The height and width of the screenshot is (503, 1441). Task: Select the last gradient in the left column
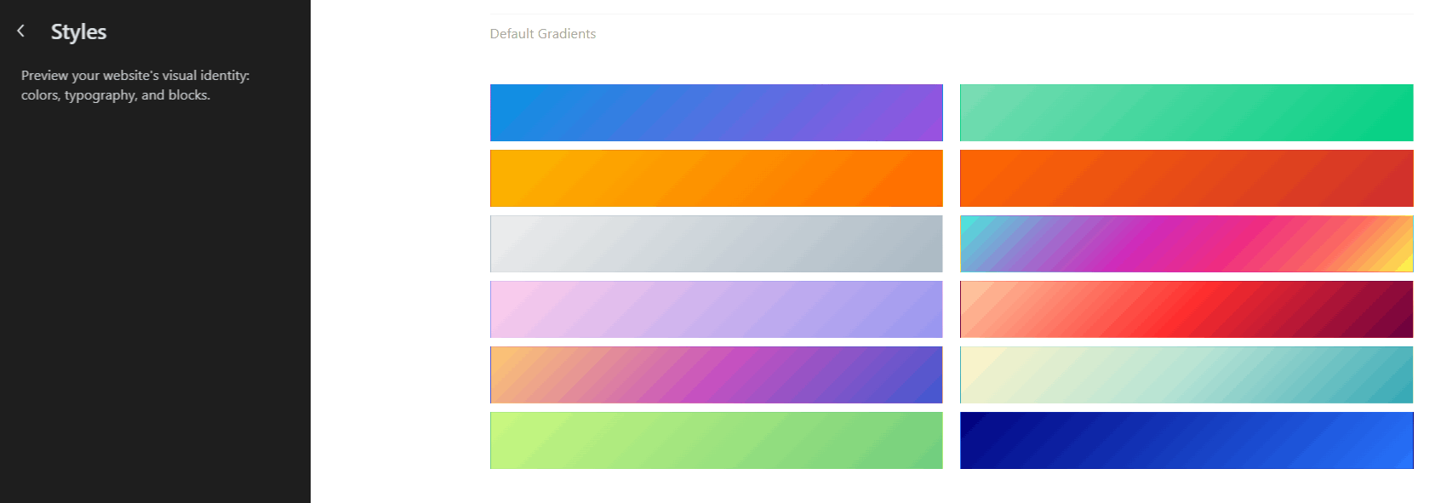click(716, 440)
